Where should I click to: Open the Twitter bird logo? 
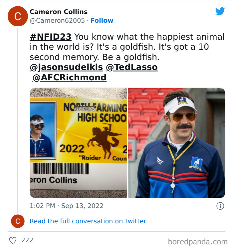tap(220, 11)
